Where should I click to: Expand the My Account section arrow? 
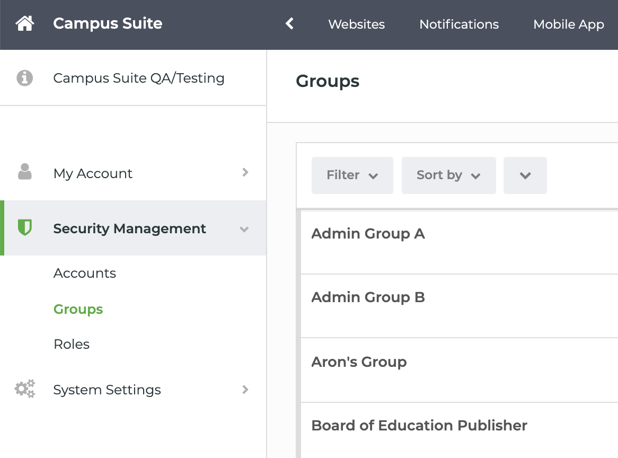pos(245,172)
